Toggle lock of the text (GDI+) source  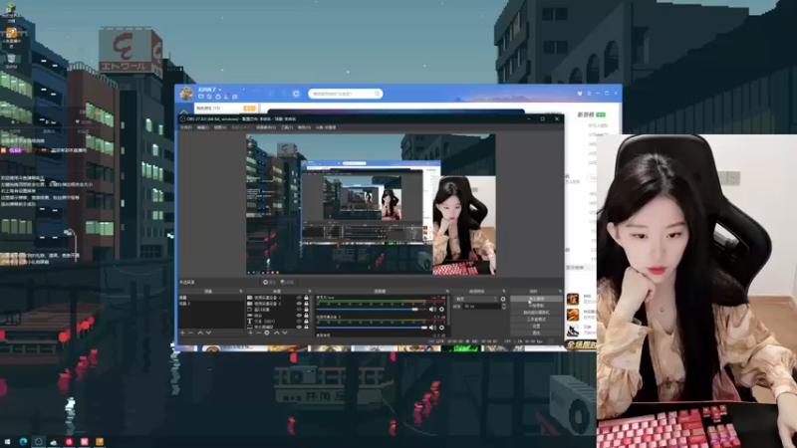click(306, 321)
